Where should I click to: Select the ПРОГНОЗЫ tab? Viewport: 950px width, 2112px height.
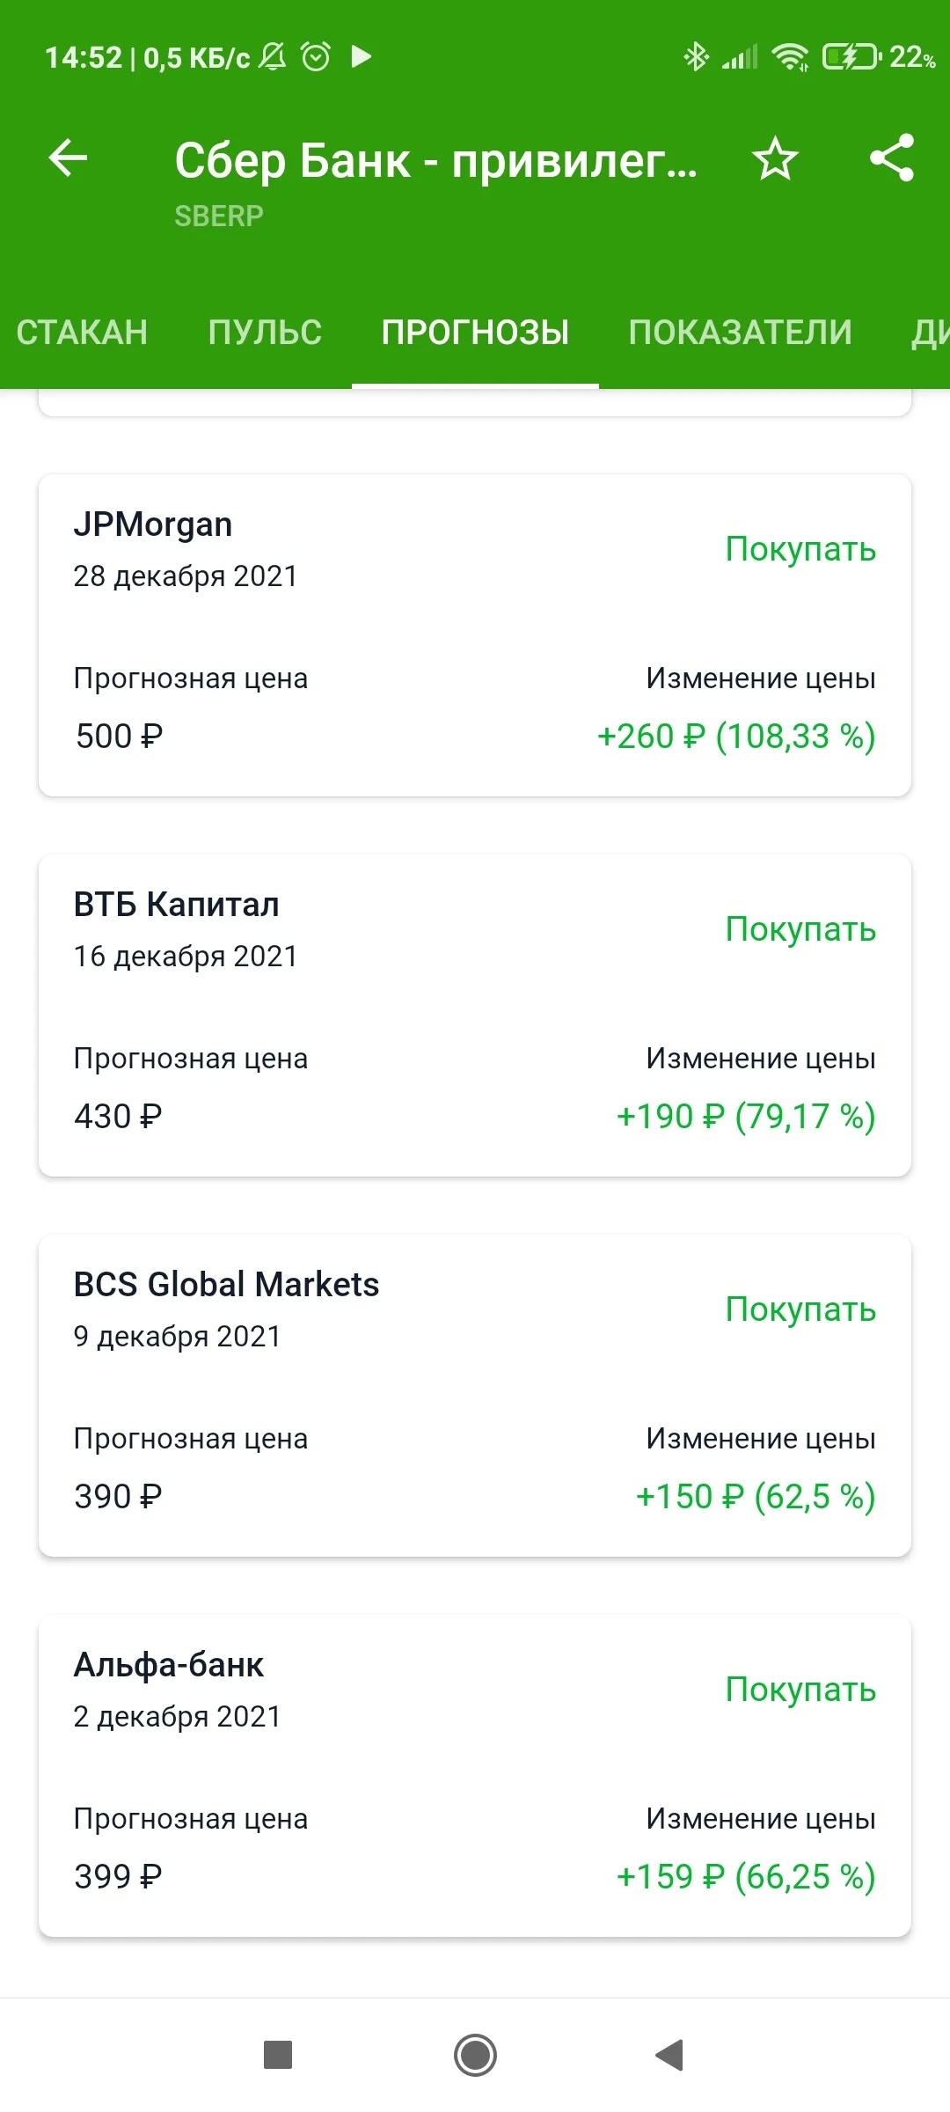(x=475, y=333)
